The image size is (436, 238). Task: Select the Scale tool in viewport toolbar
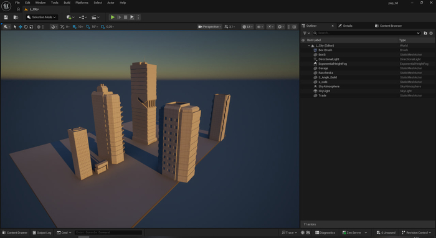point(31,27)
